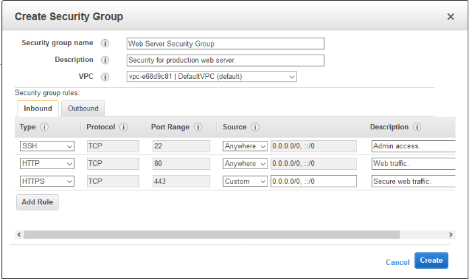Click the Security group rules label
This screenshot has height=279, width=469.
47,93
